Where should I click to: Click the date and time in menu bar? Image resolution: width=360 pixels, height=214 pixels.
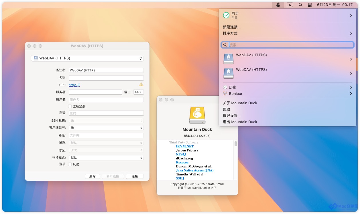(335, 5)
